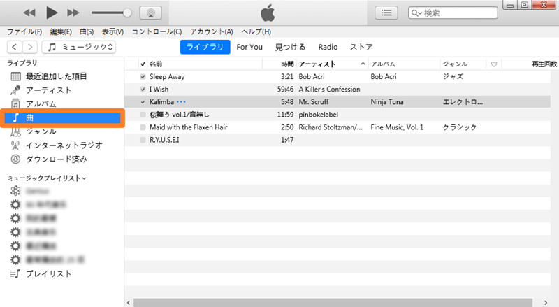Image resolution: width=559 pixels, height=307 pixels.
Task: Select the Maid with the Flaxen Hair title
Action: [188, 127]
